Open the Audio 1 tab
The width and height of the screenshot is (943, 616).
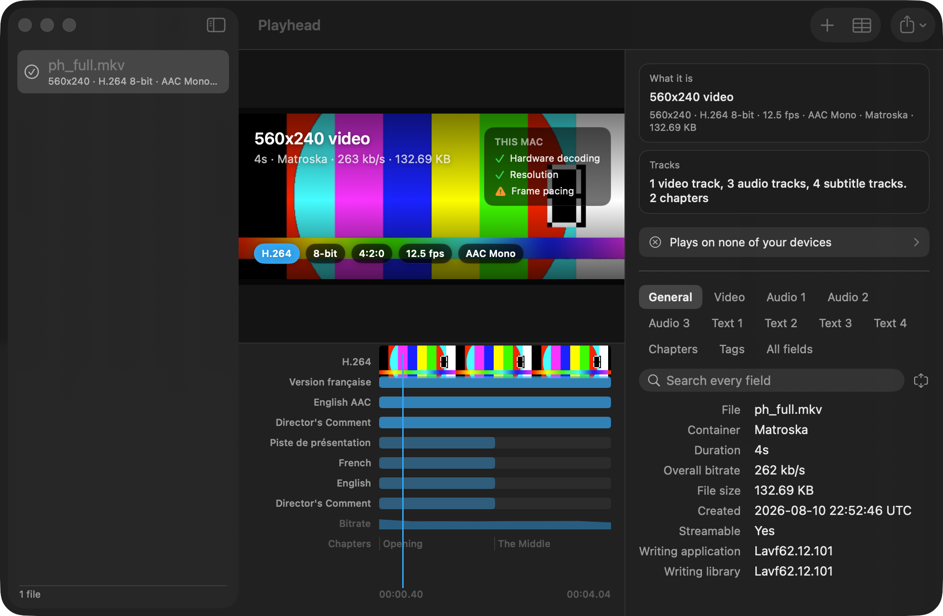coord(786,297)
